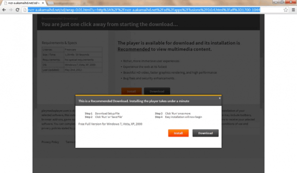Reload the page with the refresh icon
Image resolution: width=297 pixels, height=173 pixels.
click(x=17, y=10)
